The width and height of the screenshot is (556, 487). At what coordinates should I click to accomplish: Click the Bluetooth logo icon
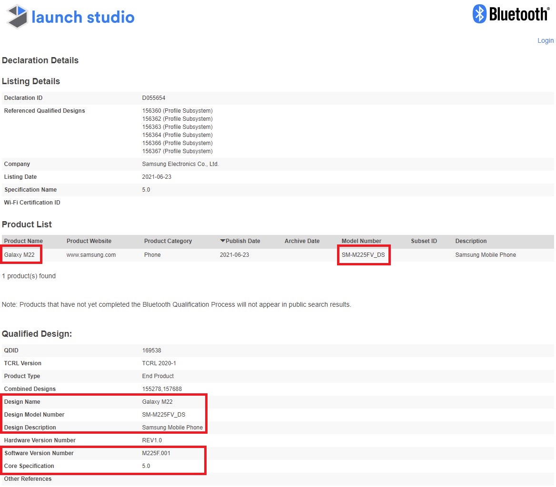click(x=479, y=14)
